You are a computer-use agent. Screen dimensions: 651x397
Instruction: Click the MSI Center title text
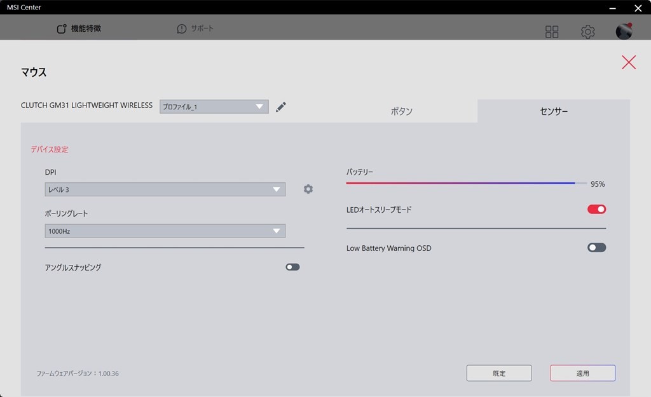tap(24, 8)
